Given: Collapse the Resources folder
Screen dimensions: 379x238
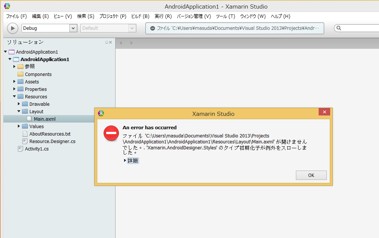Looking at the screenshot, I should pos(15,96).
